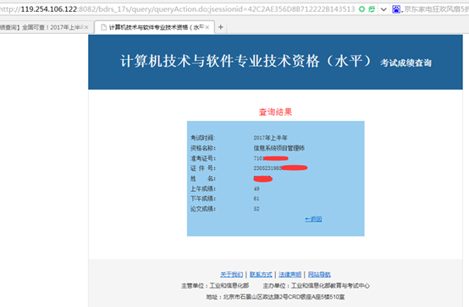Click the 查询结果 red heading
The width and height of the screenshot is (469, 307).
275,112
